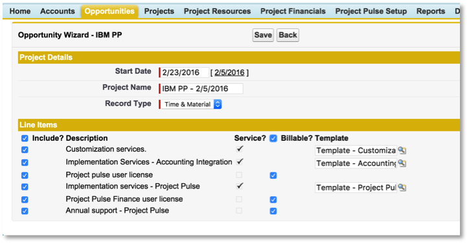Open the Project Resources tab
The height and width of the screenshot is (244, 469).
point(217,12)
